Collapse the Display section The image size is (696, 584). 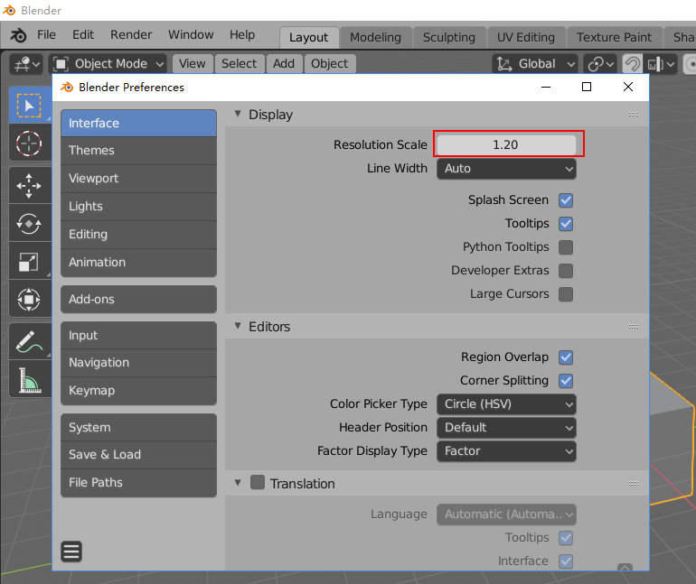coord(238,114)
